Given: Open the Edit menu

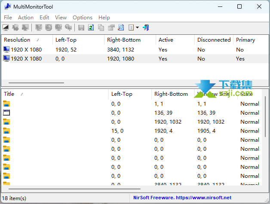Looking at the screenshot, I should 44,17.
